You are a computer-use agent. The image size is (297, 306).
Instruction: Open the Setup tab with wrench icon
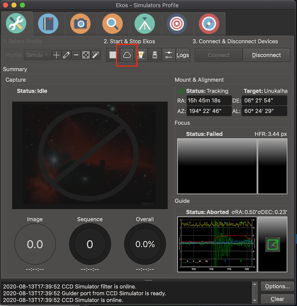[x=16, y=23]
